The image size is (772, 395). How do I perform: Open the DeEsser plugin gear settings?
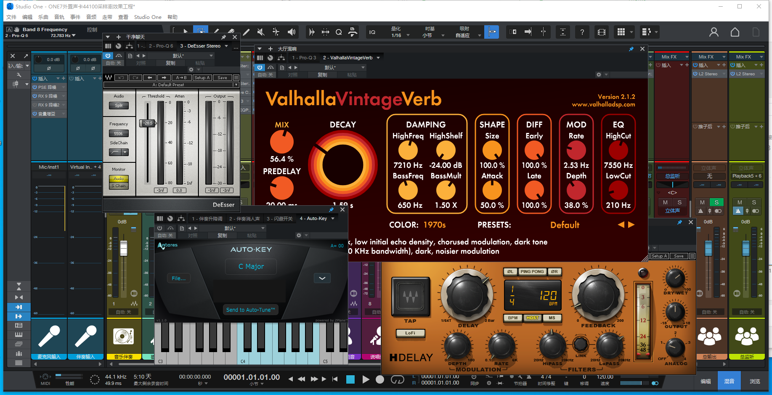coord(191,70)
